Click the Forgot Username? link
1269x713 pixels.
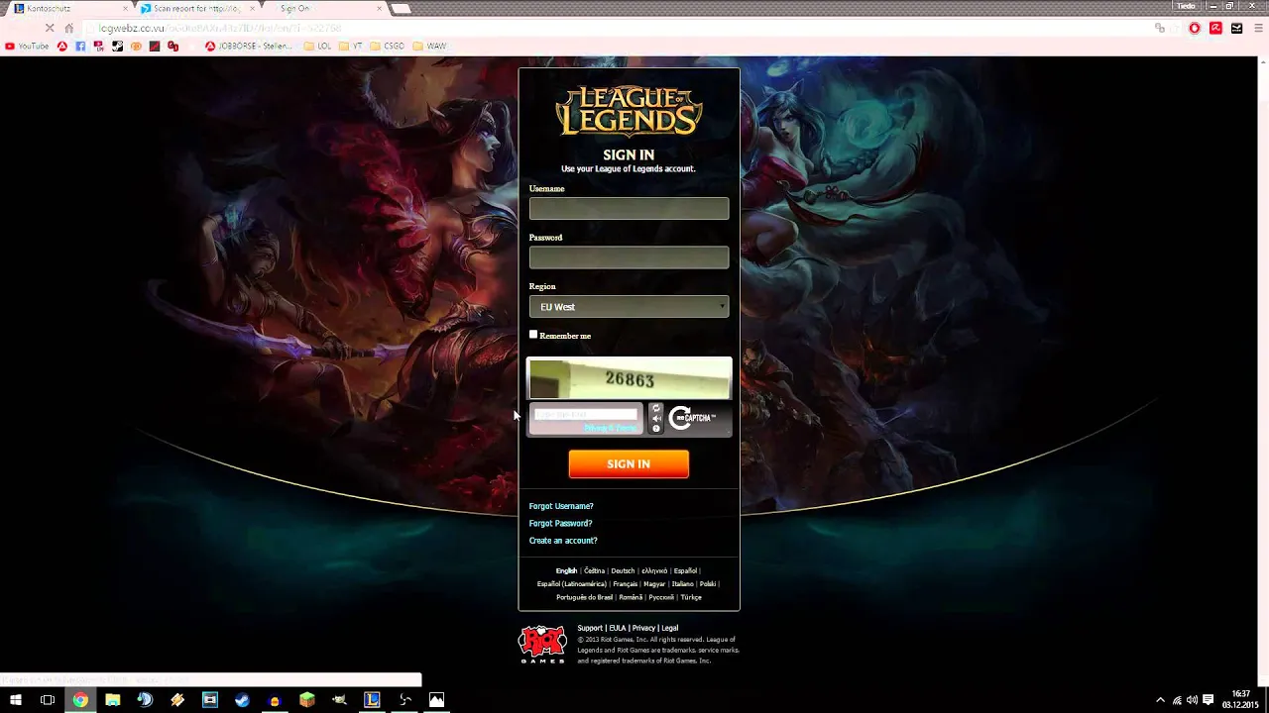tap(561, 506)
